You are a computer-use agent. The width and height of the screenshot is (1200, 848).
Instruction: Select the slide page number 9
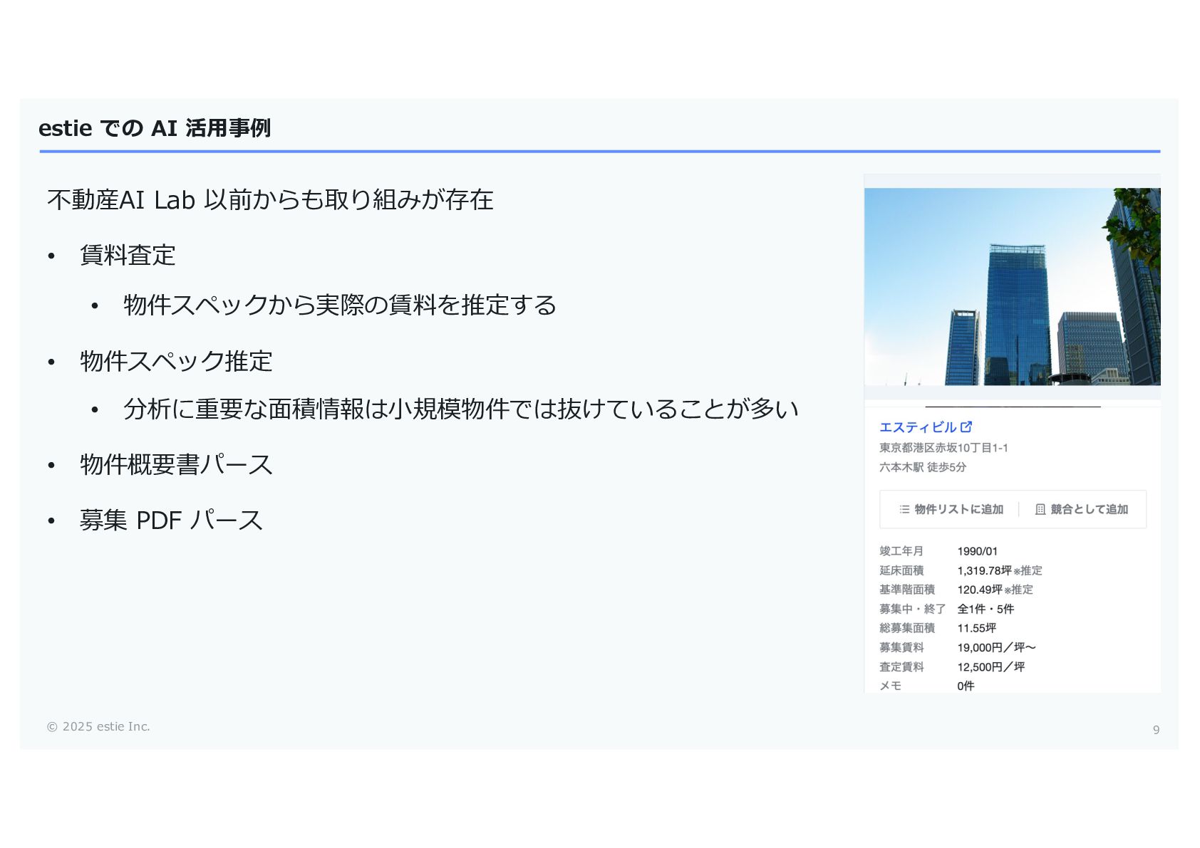point(1156,730)
